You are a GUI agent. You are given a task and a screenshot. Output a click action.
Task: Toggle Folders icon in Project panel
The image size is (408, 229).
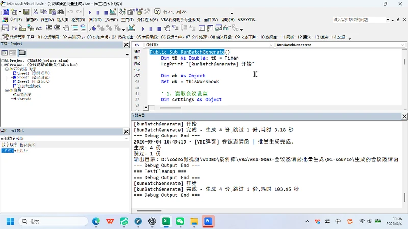click(22, 53)
